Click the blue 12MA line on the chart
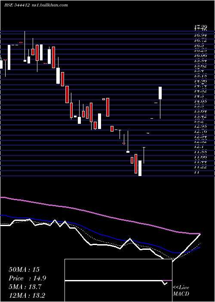The image size is (215, 302). [x=100, y=234]
